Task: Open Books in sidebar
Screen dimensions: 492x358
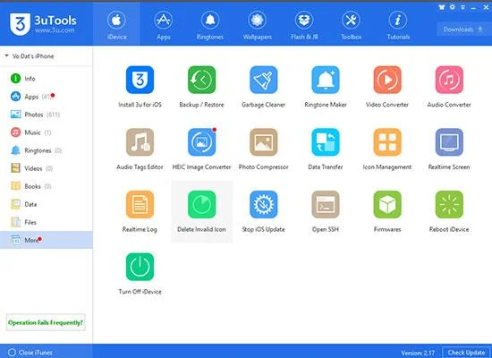Action: (47, 186)
